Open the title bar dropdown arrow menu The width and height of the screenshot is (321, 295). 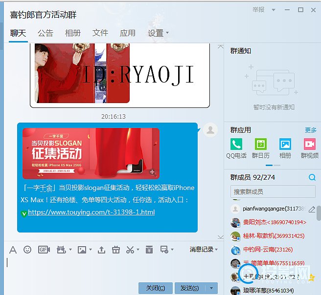(274, 10)
